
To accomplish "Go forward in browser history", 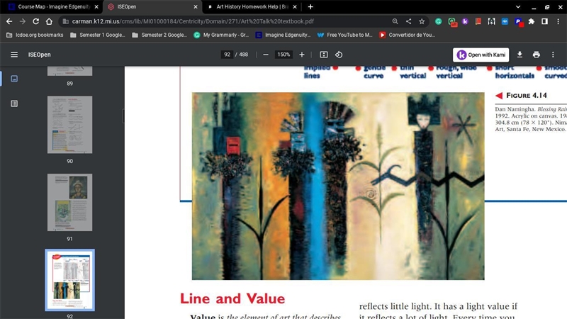I will coord(23,21).
